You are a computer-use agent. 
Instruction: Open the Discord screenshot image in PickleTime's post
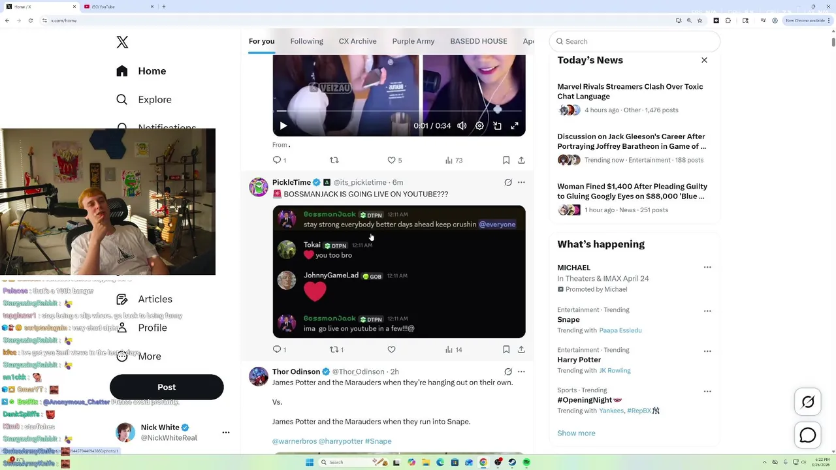tap(399, 272)
